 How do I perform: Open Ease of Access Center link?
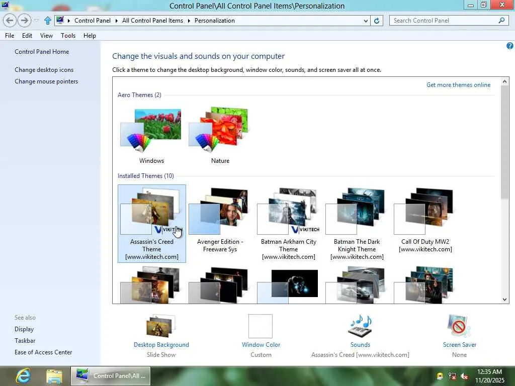[43, 352]
